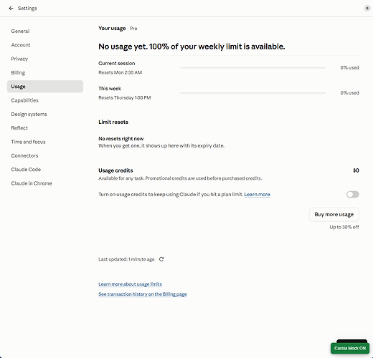This screenshot has height=358, width=373.
Task: Click the 0% used label for Current session
Action: 349,67
